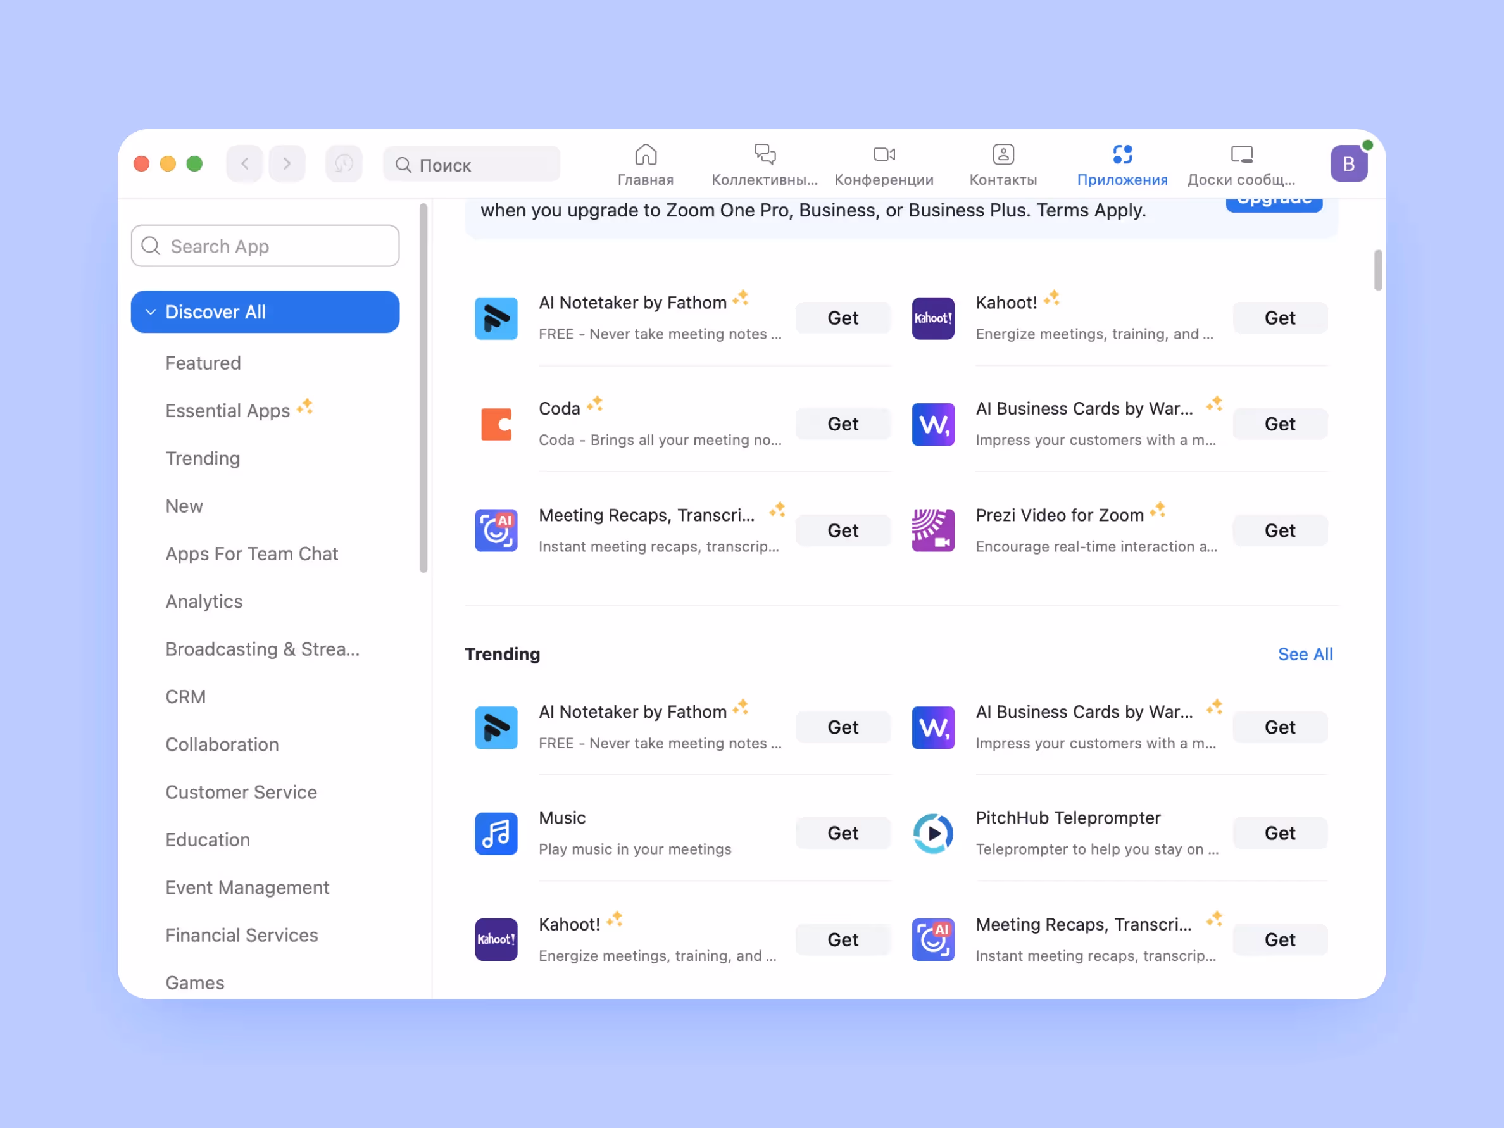1504x1128 pixels.
Task: Go back with the left arrow button
Action: tap(245, 164)
